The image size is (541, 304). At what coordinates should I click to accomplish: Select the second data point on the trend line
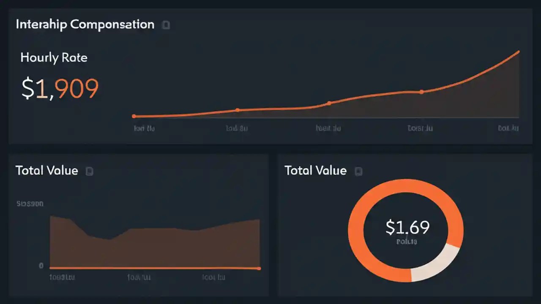[238, 109]
